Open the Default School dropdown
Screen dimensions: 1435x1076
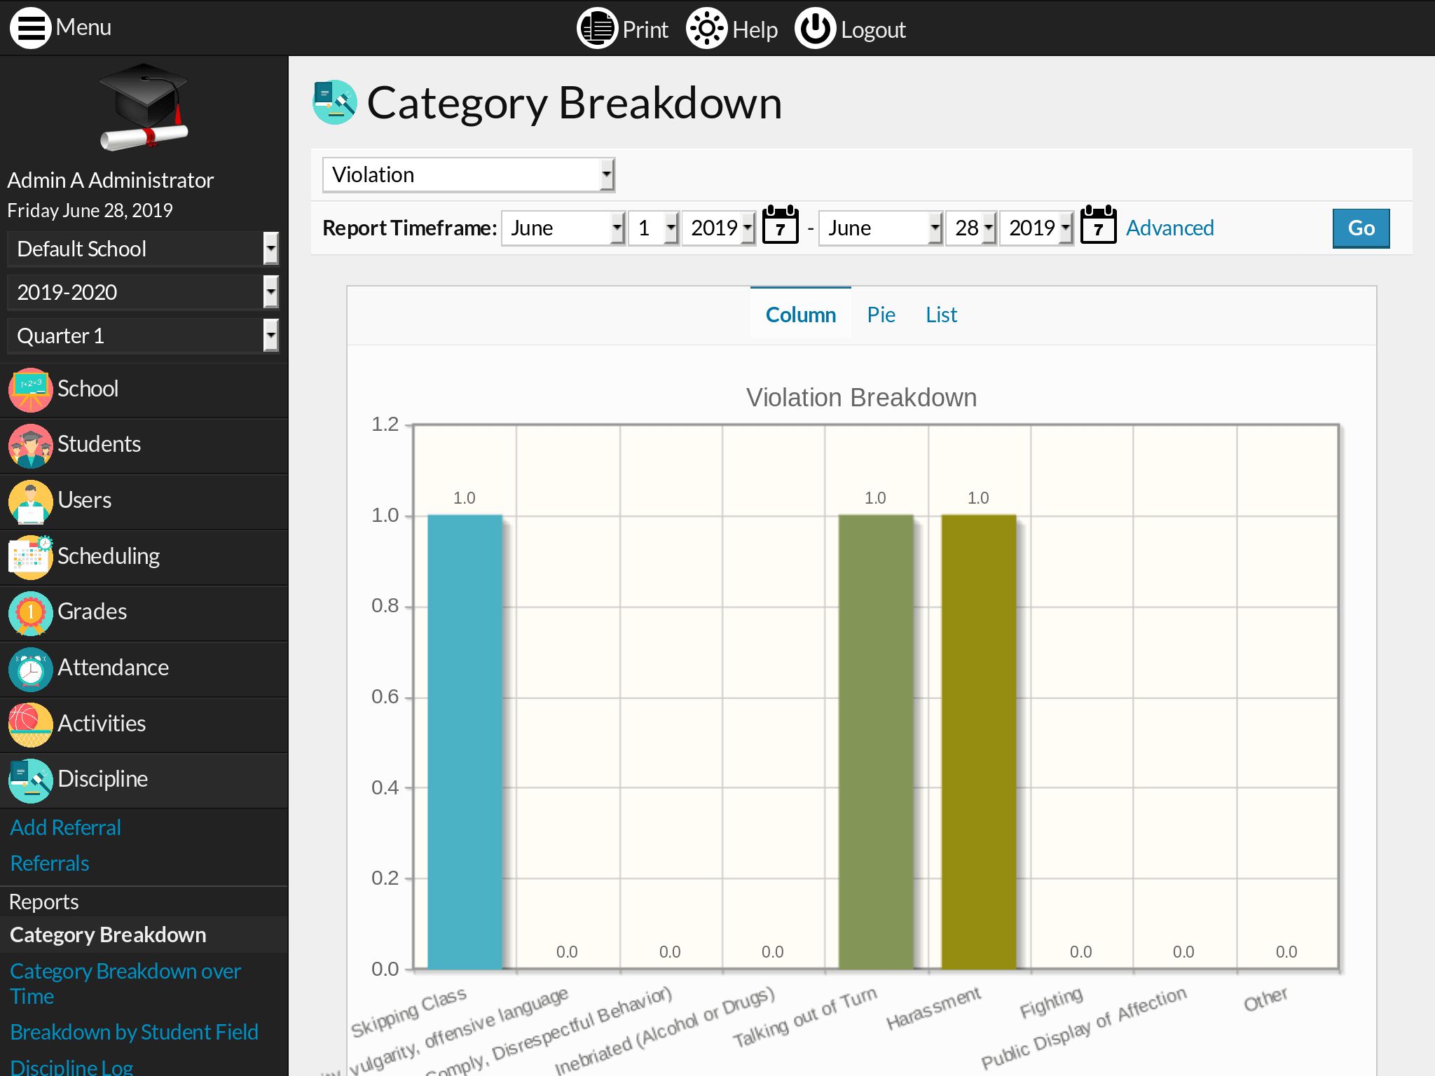[x=143, y=249]
